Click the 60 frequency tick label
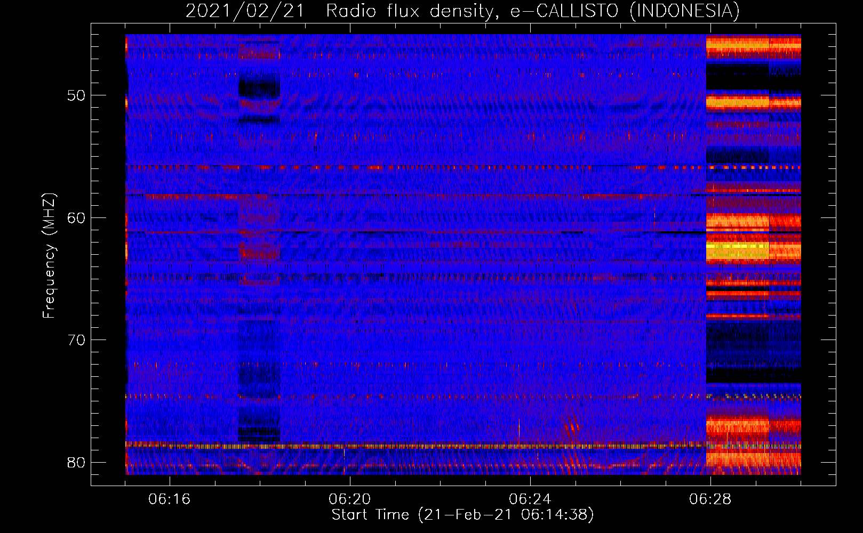 point(76,218)
